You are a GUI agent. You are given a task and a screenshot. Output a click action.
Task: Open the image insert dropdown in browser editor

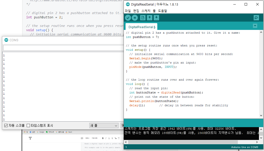point(82,138)
